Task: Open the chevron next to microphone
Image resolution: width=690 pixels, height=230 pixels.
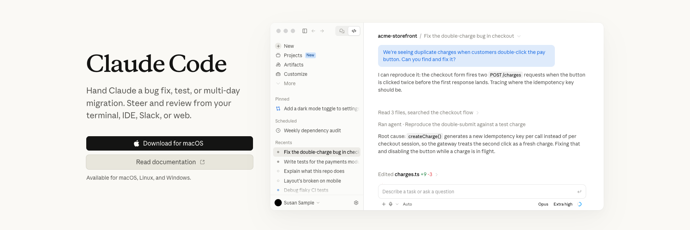Action: click(397, 204)
